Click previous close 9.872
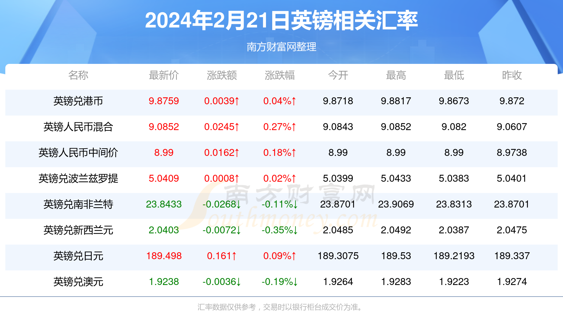563x331 pixels. coord(512,101)
